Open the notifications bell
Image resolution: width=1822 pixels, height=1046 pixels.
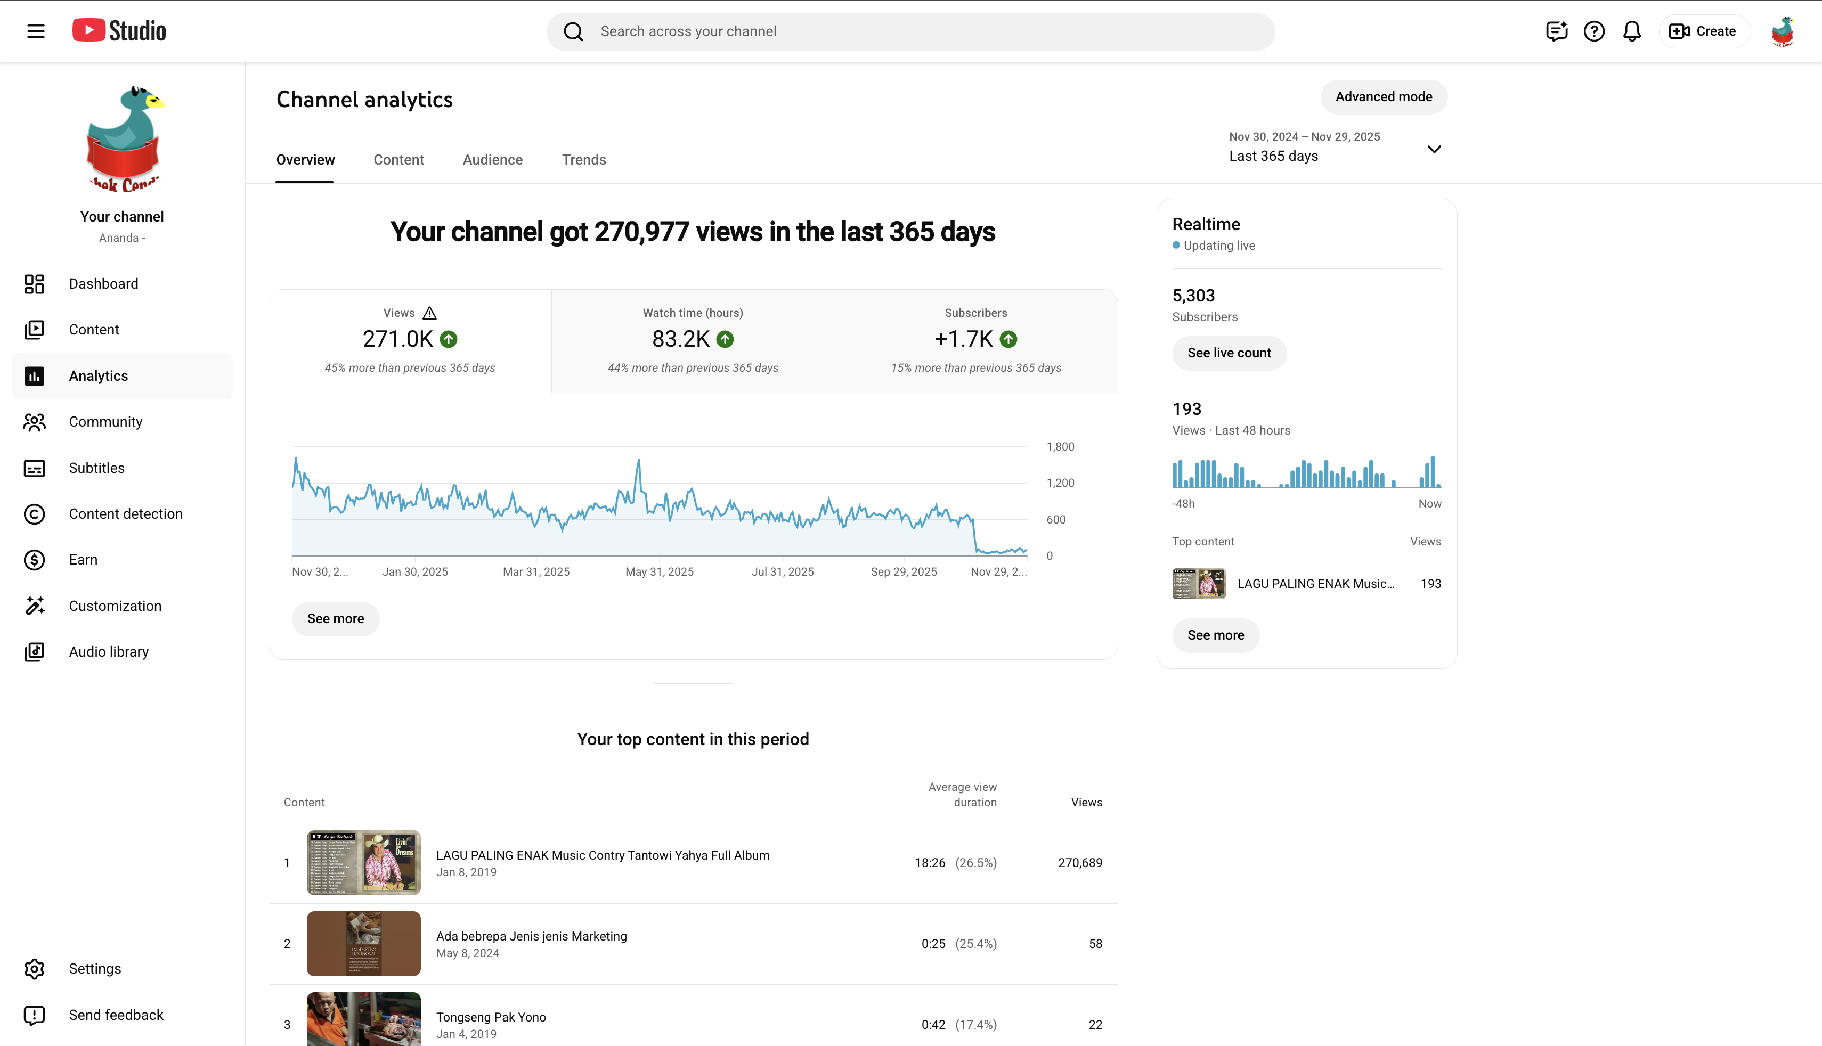click(x=1632, y=31)
